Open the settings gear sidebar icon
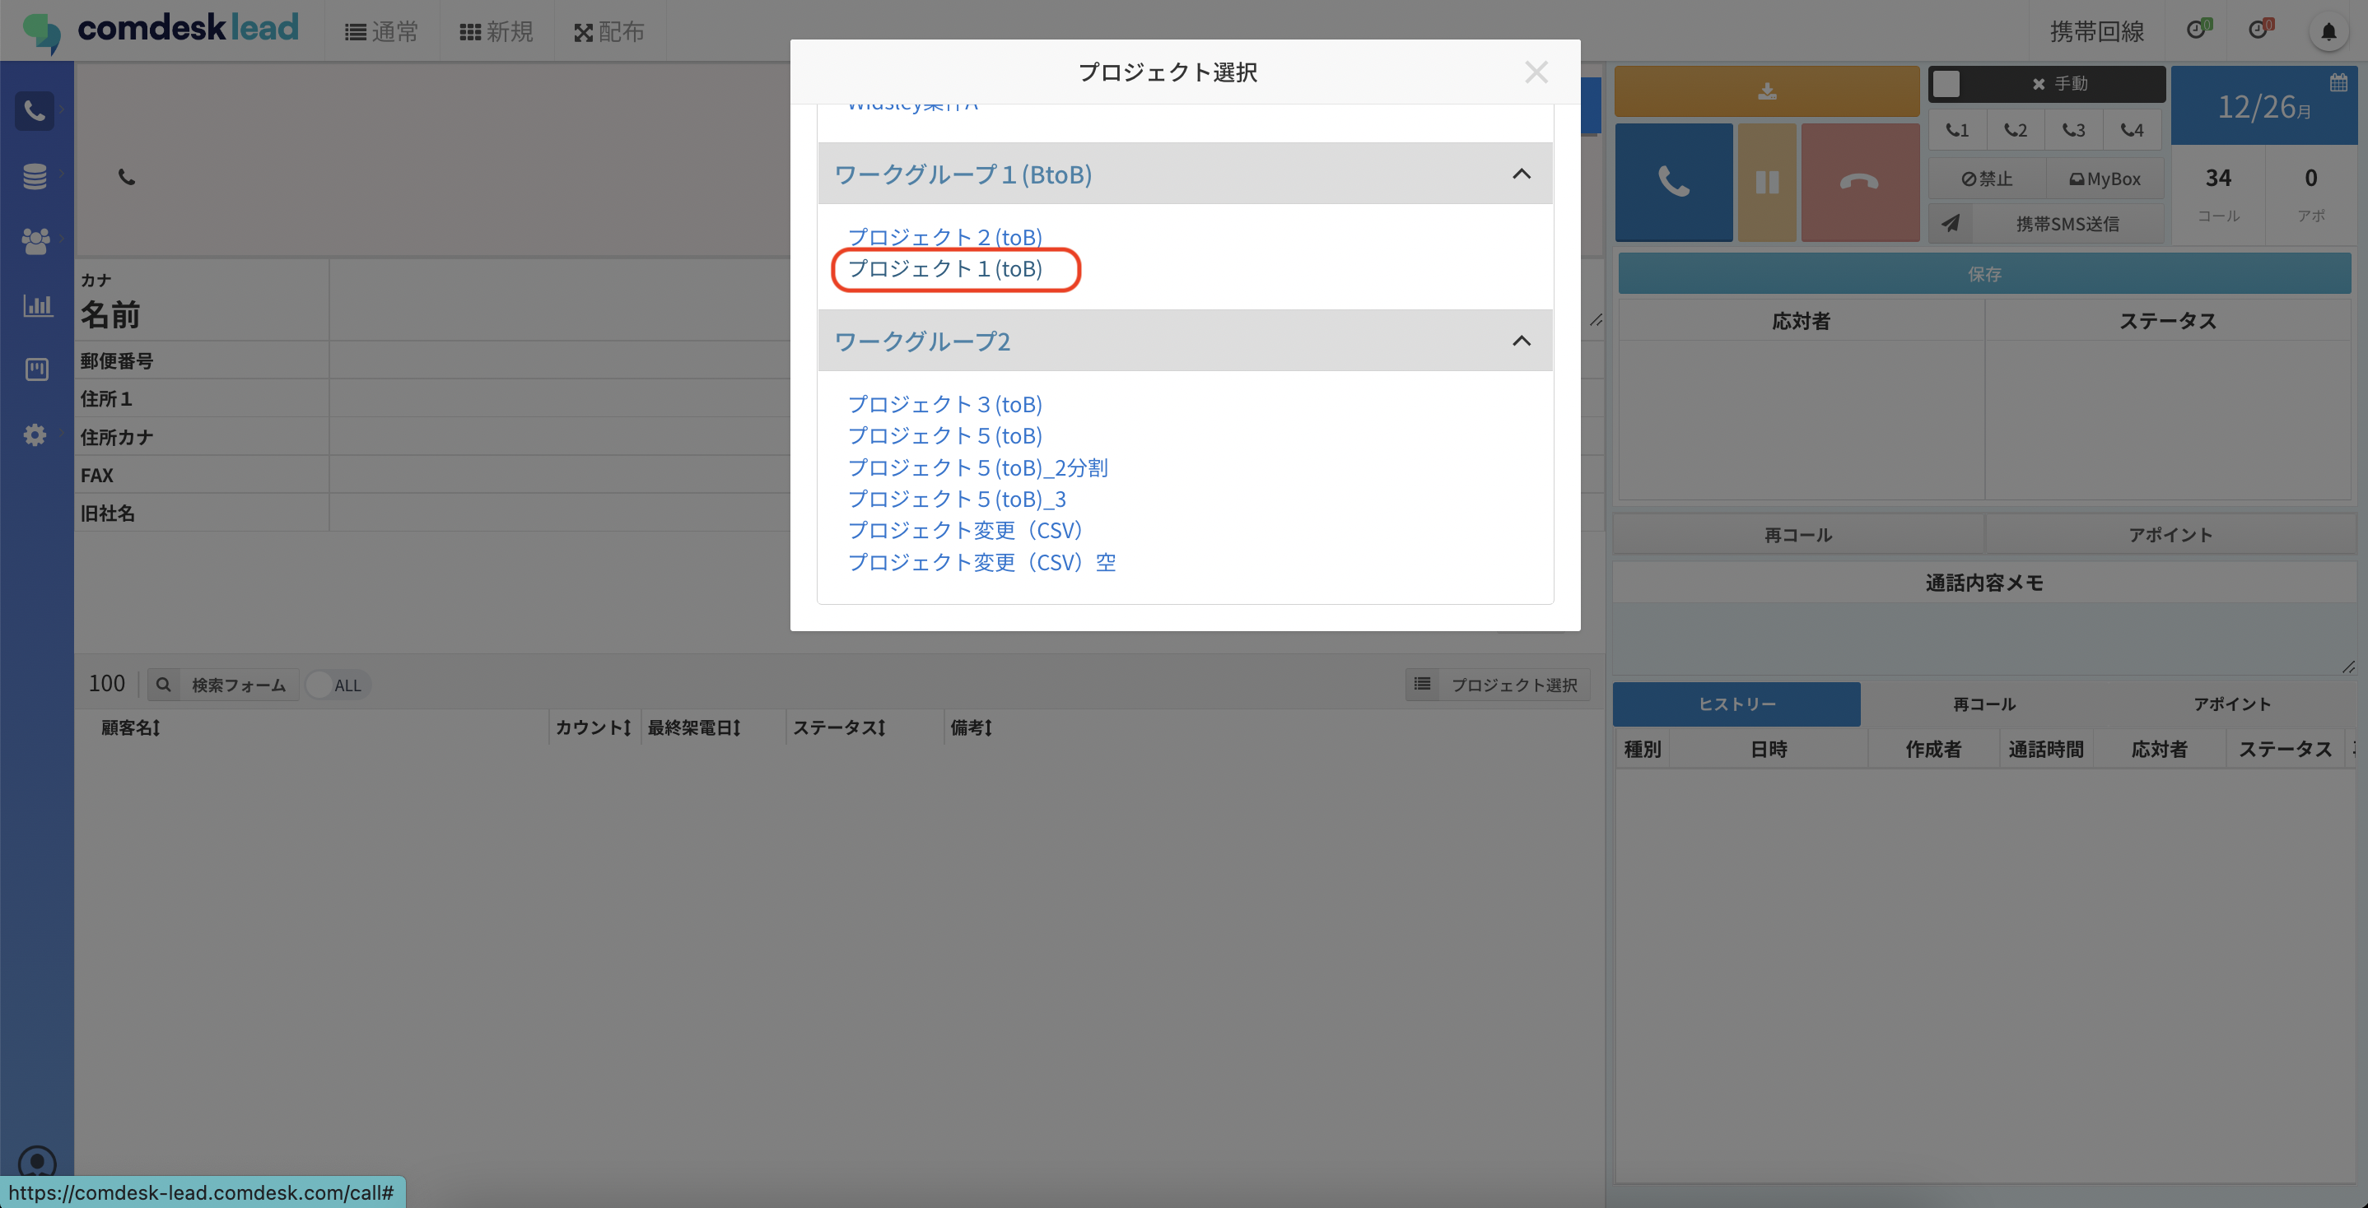2368x1208 pixels. tap(35, 434)
